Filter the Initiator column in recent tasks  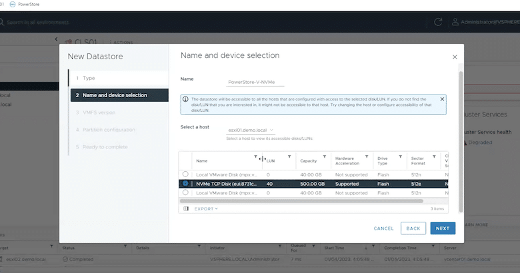[279, 246]
